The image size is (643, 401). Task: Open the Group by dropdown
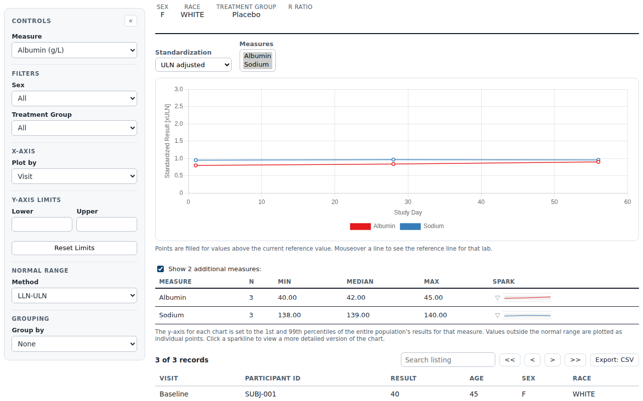coord(74,344)
